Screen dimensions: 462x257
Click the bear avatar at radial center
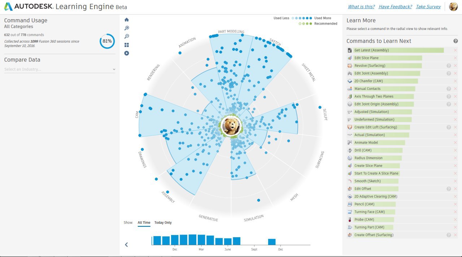[x=231, y=126]
